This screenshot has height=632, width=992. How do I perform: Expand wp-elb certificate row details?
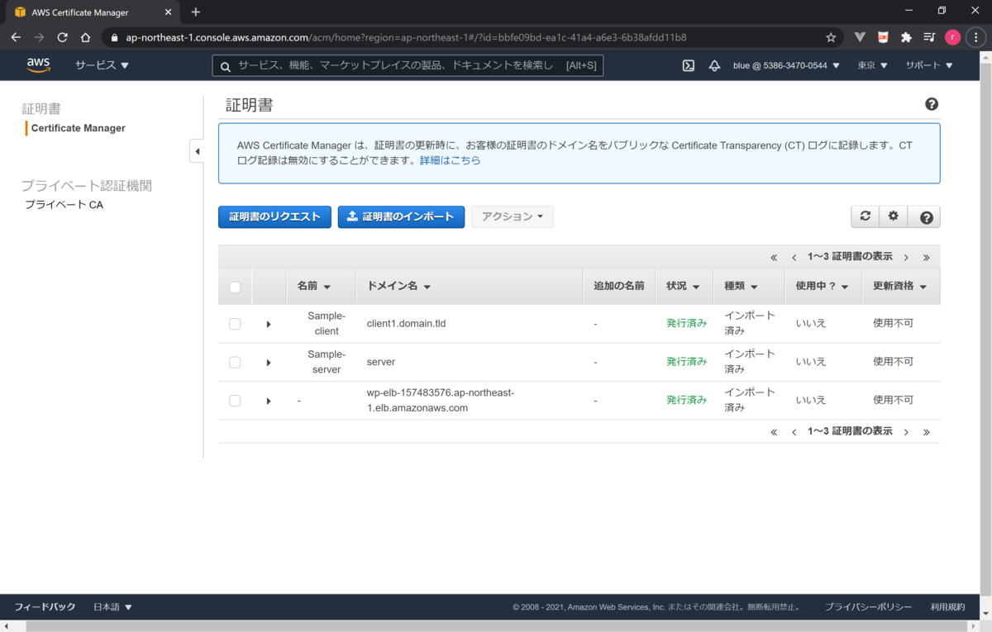point(269,401)
